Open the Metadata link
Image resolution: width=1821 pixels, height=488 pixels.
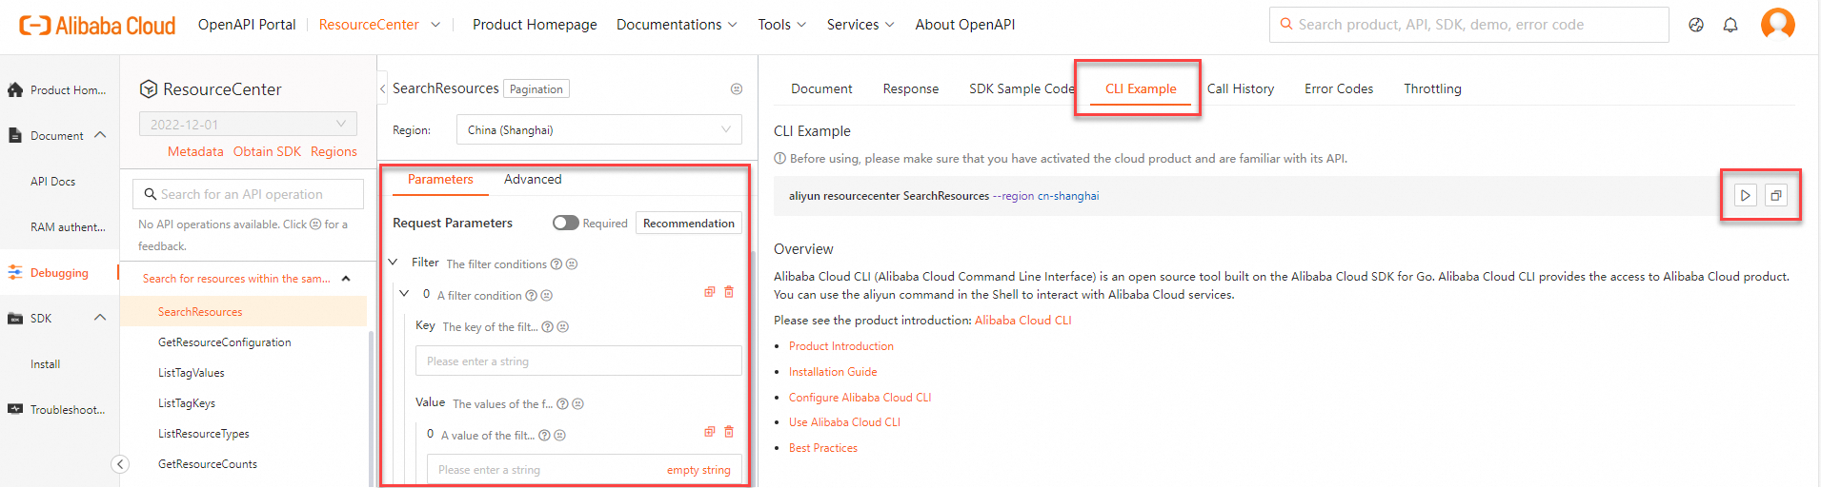point(195,151)
